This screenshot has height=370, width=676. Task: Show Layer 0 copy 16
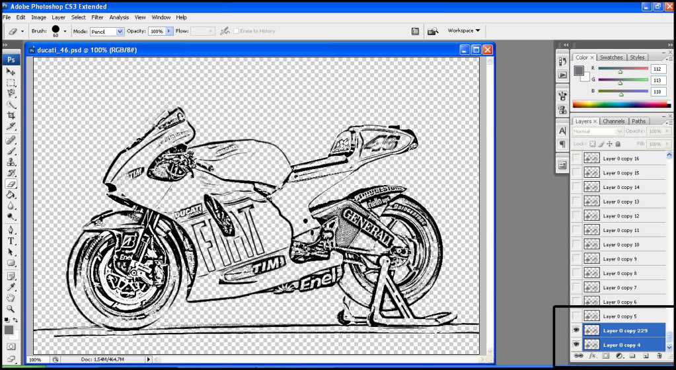click(576, 159)
